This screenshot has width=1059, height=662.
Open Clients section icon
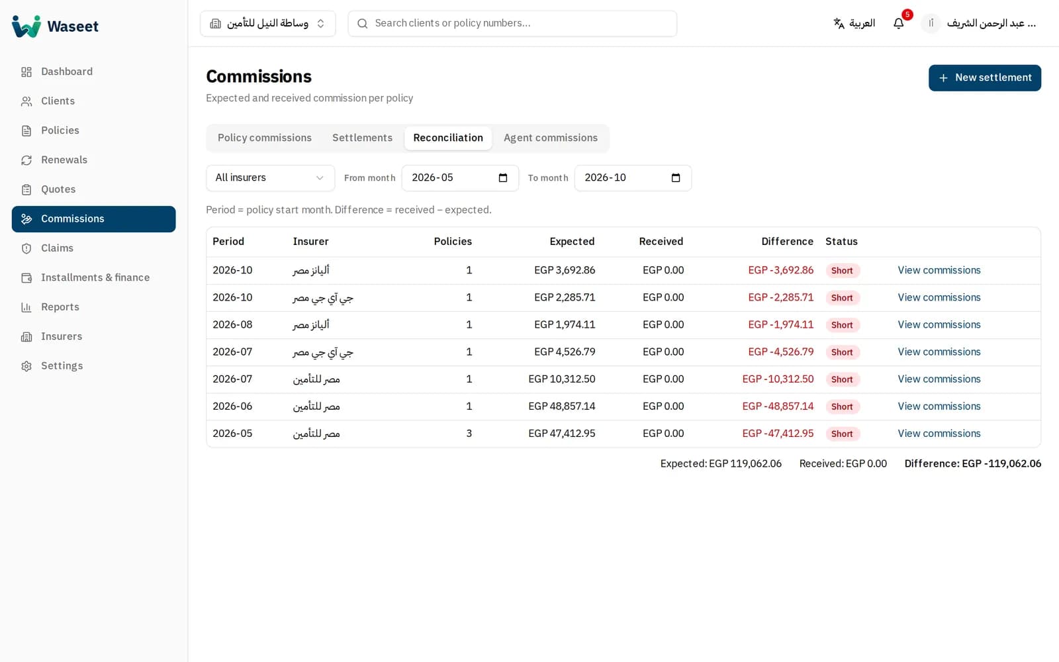pos(26,101)
